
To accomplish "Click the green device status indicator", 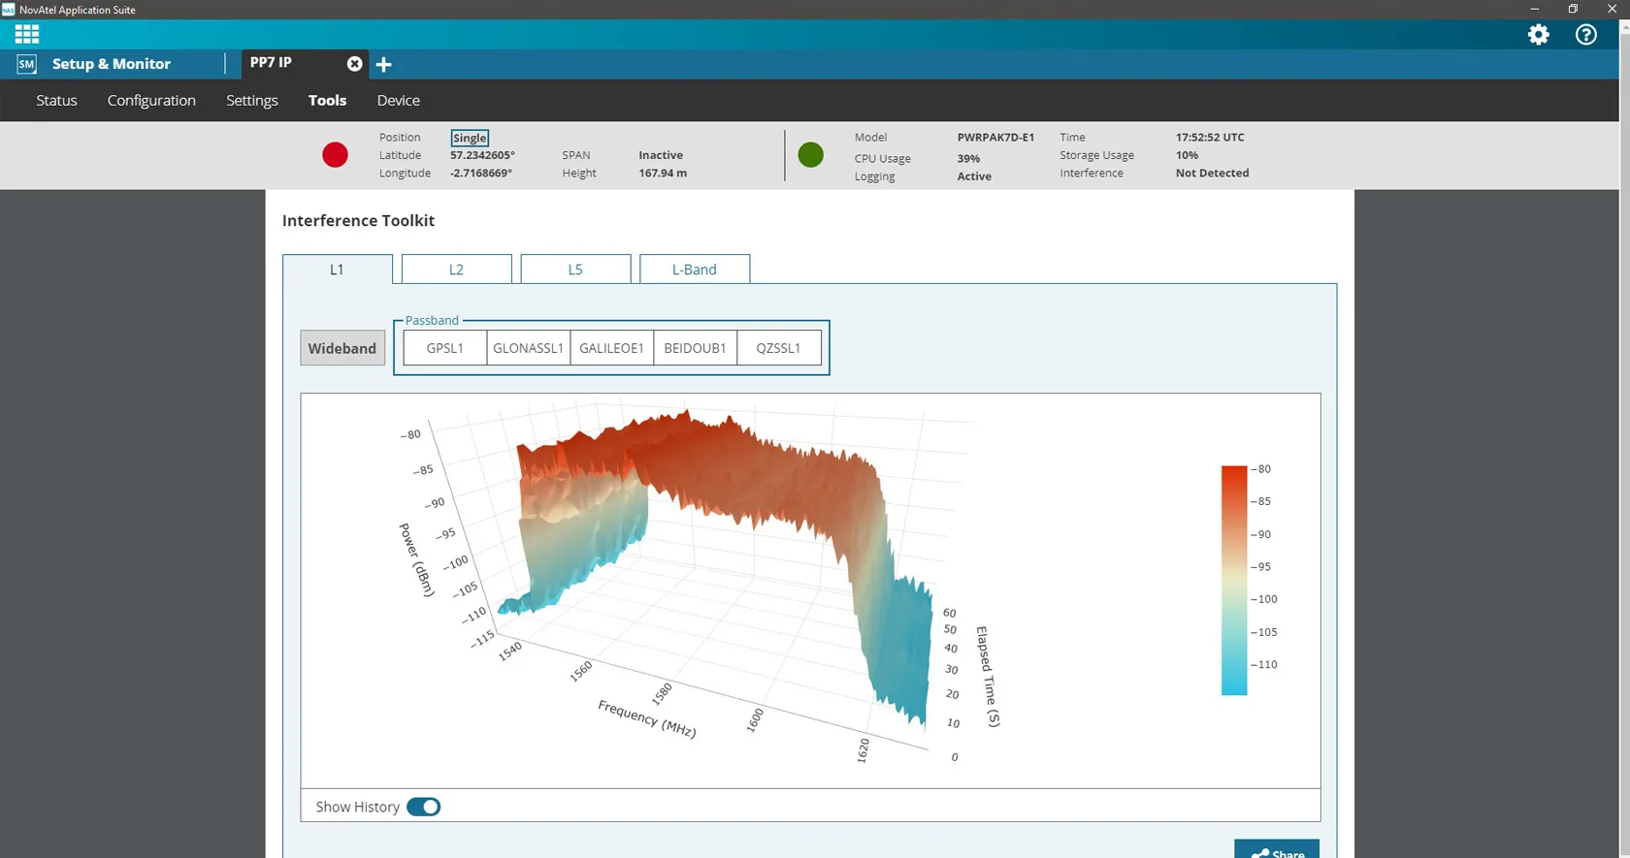I will pos(810,155).
